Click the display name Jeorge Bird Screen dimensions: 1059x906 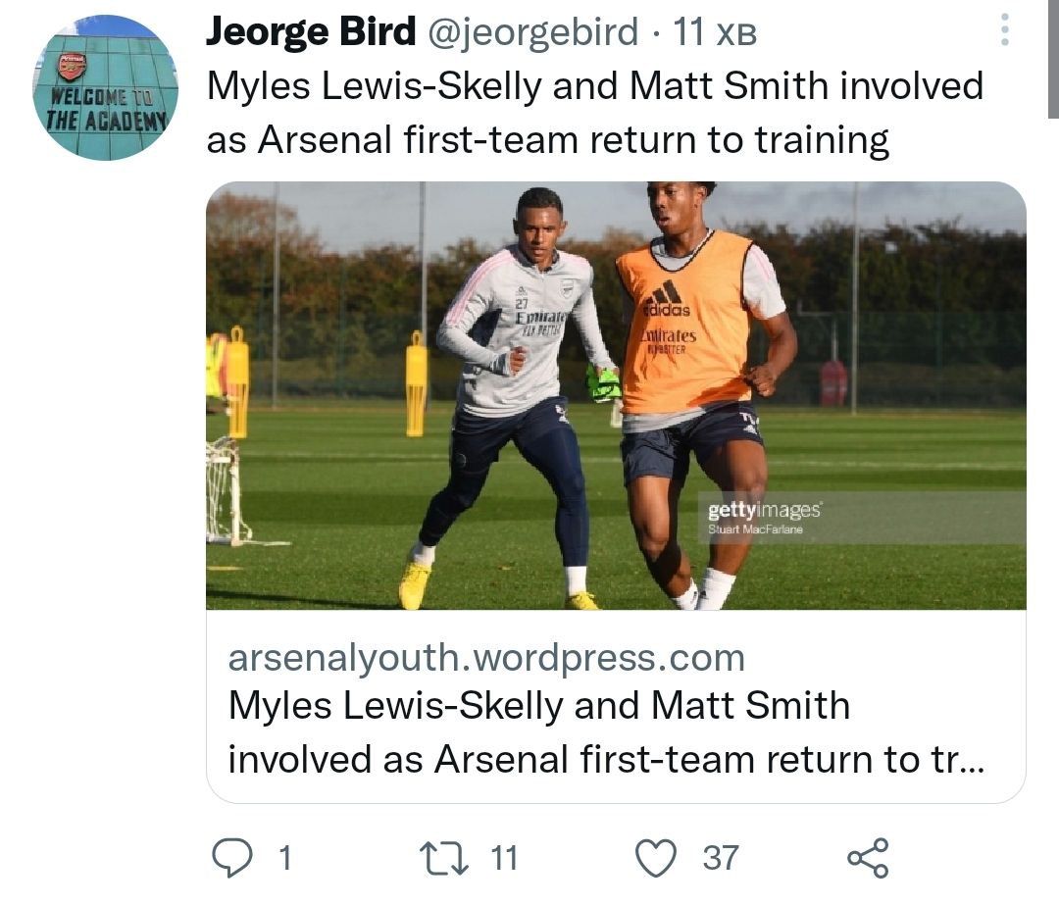[311, 33]
